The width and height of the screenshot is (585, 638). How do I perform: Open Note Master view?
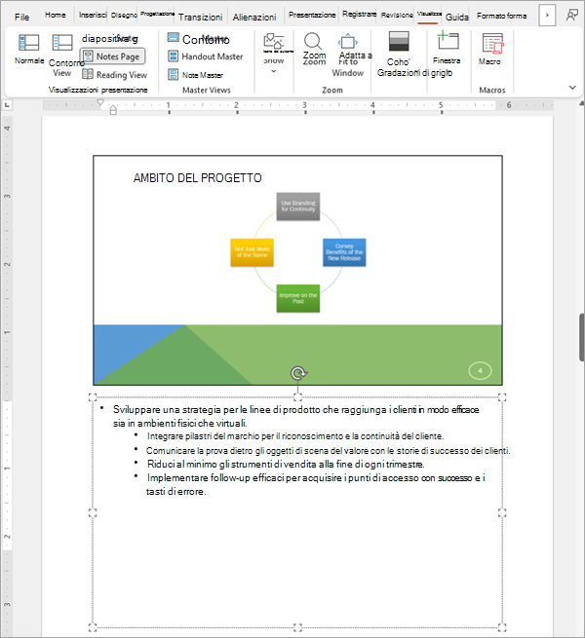point(196,75)
